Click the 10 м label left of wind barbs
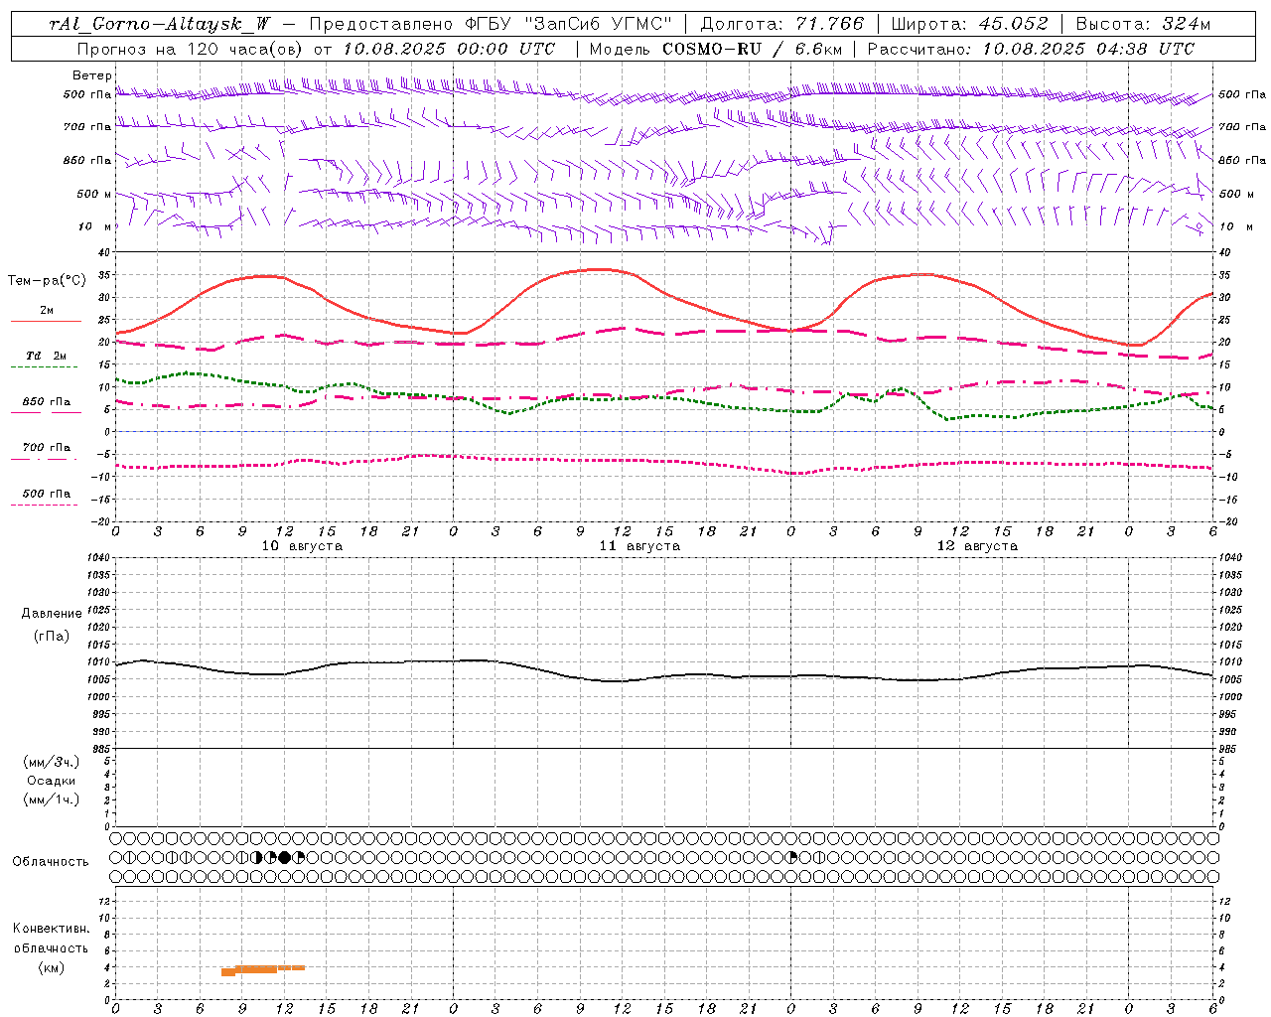This screenshot has width=1271, height=1017. click(94, 226)
